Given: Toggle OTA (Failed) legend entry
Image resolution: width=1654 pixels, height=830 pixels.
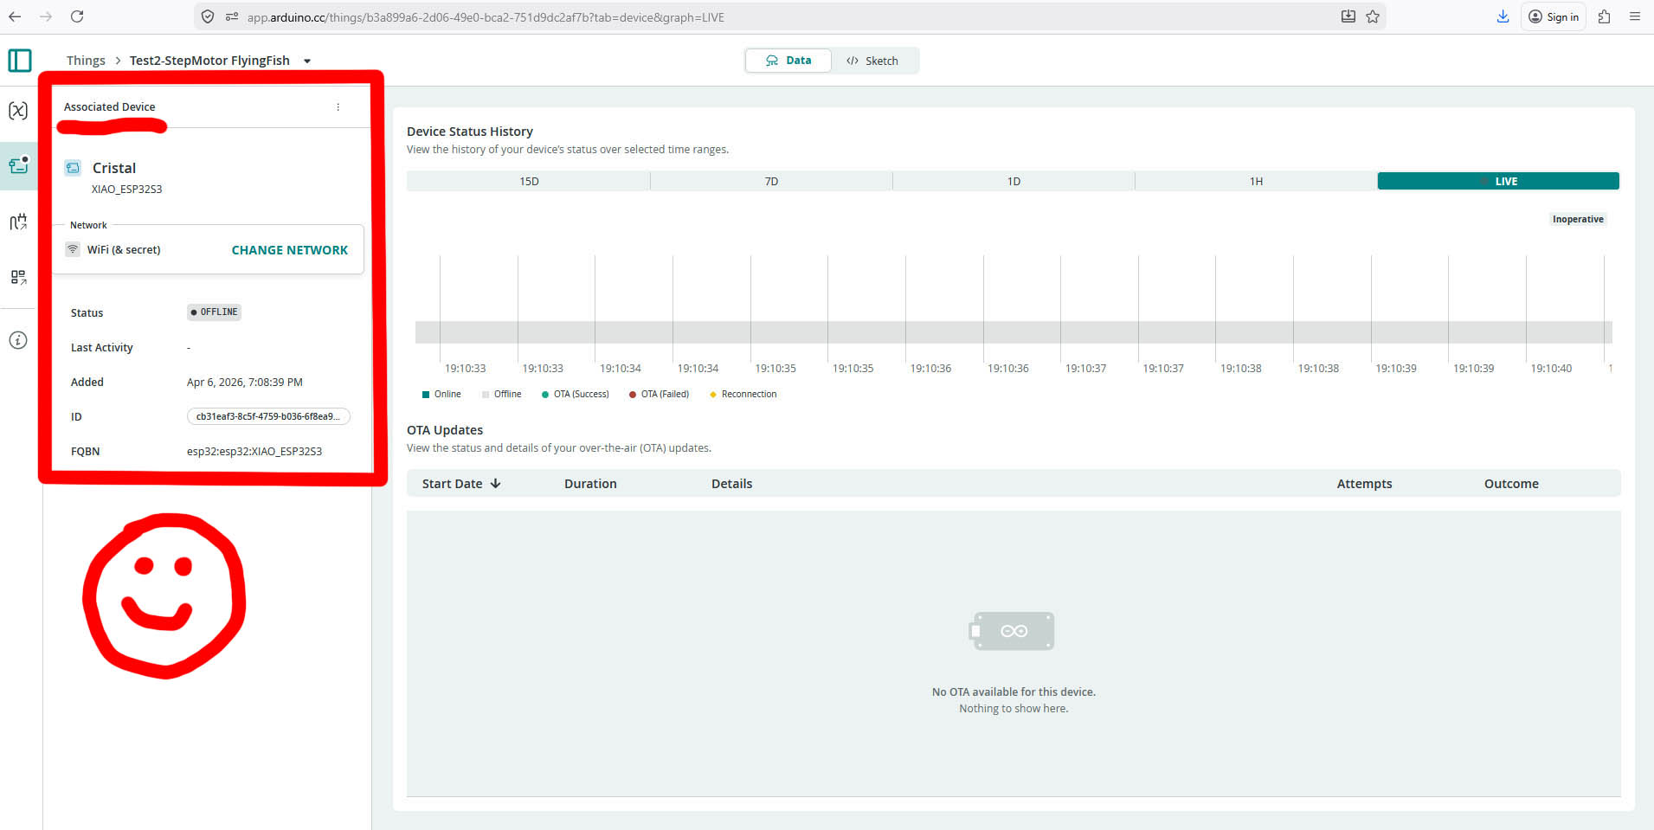Looking at the screenshot, I should click(660, 394).
